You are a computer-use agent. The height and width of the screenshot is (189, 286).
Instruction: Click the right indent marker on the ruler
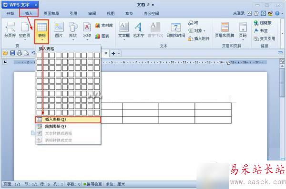click(x=228, y=63)
